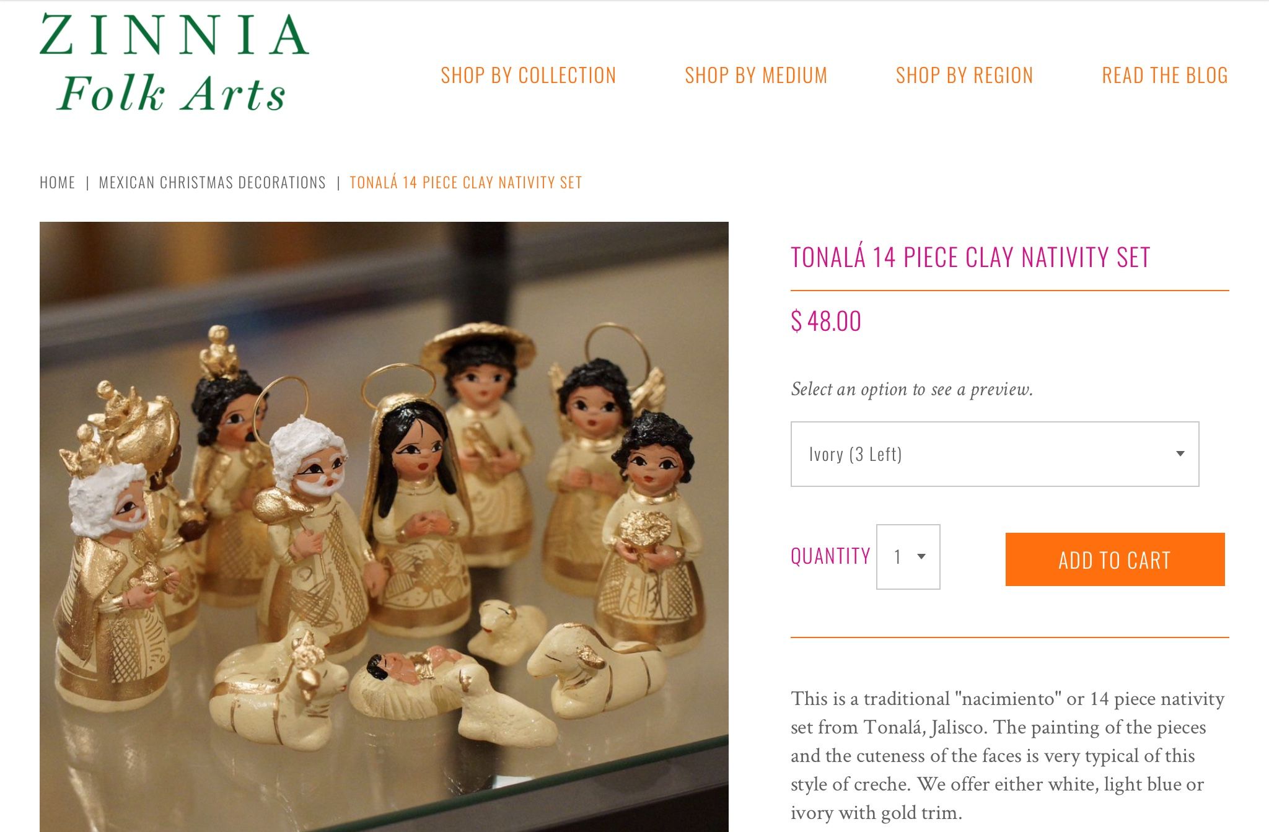Open the Mexican Christmas Decorations breadcrumb
1269x832 pixels.
tap(213, 183)
